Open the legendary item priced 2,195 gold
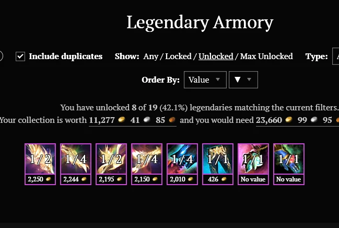This screenshot has width=339, height=228. [111, 159]
